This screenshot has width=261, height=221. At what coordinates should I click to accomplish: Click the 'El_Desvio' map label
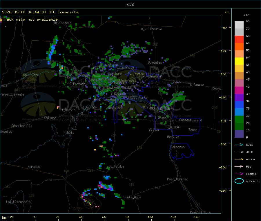coord(68,110)
